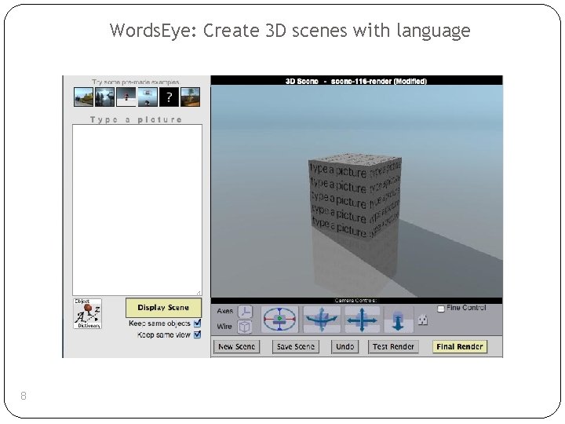Click the New Scene button
This screenshot has height=424, width=565.
(237, 346)
